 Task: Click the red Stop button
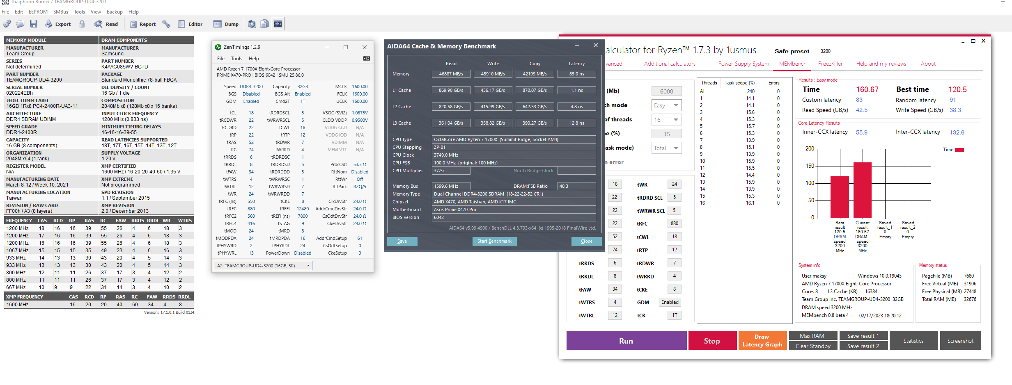[712, 341]
